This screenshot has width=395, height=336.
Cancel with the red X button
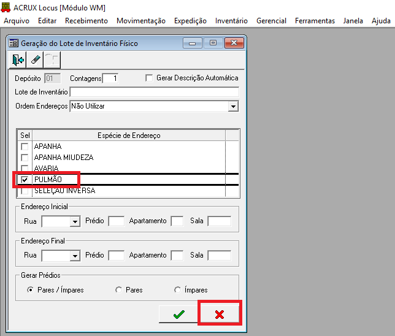pyautogui.click(x=220, y=314)
